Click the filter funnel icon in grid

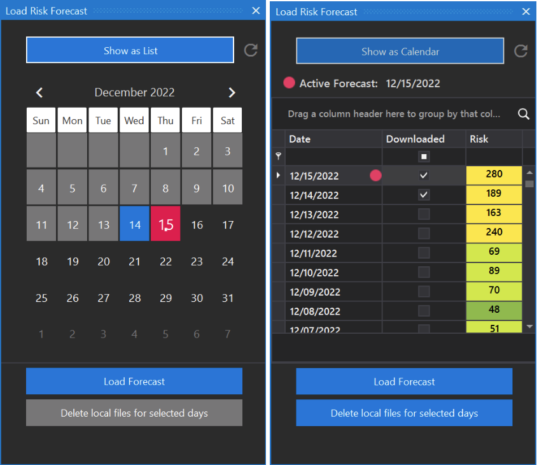278,156
